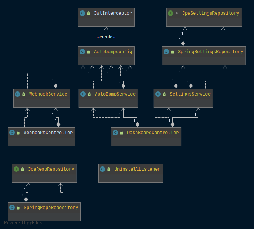
Task: Click the class icon on Autobumpconfig node
Action: 82,52
